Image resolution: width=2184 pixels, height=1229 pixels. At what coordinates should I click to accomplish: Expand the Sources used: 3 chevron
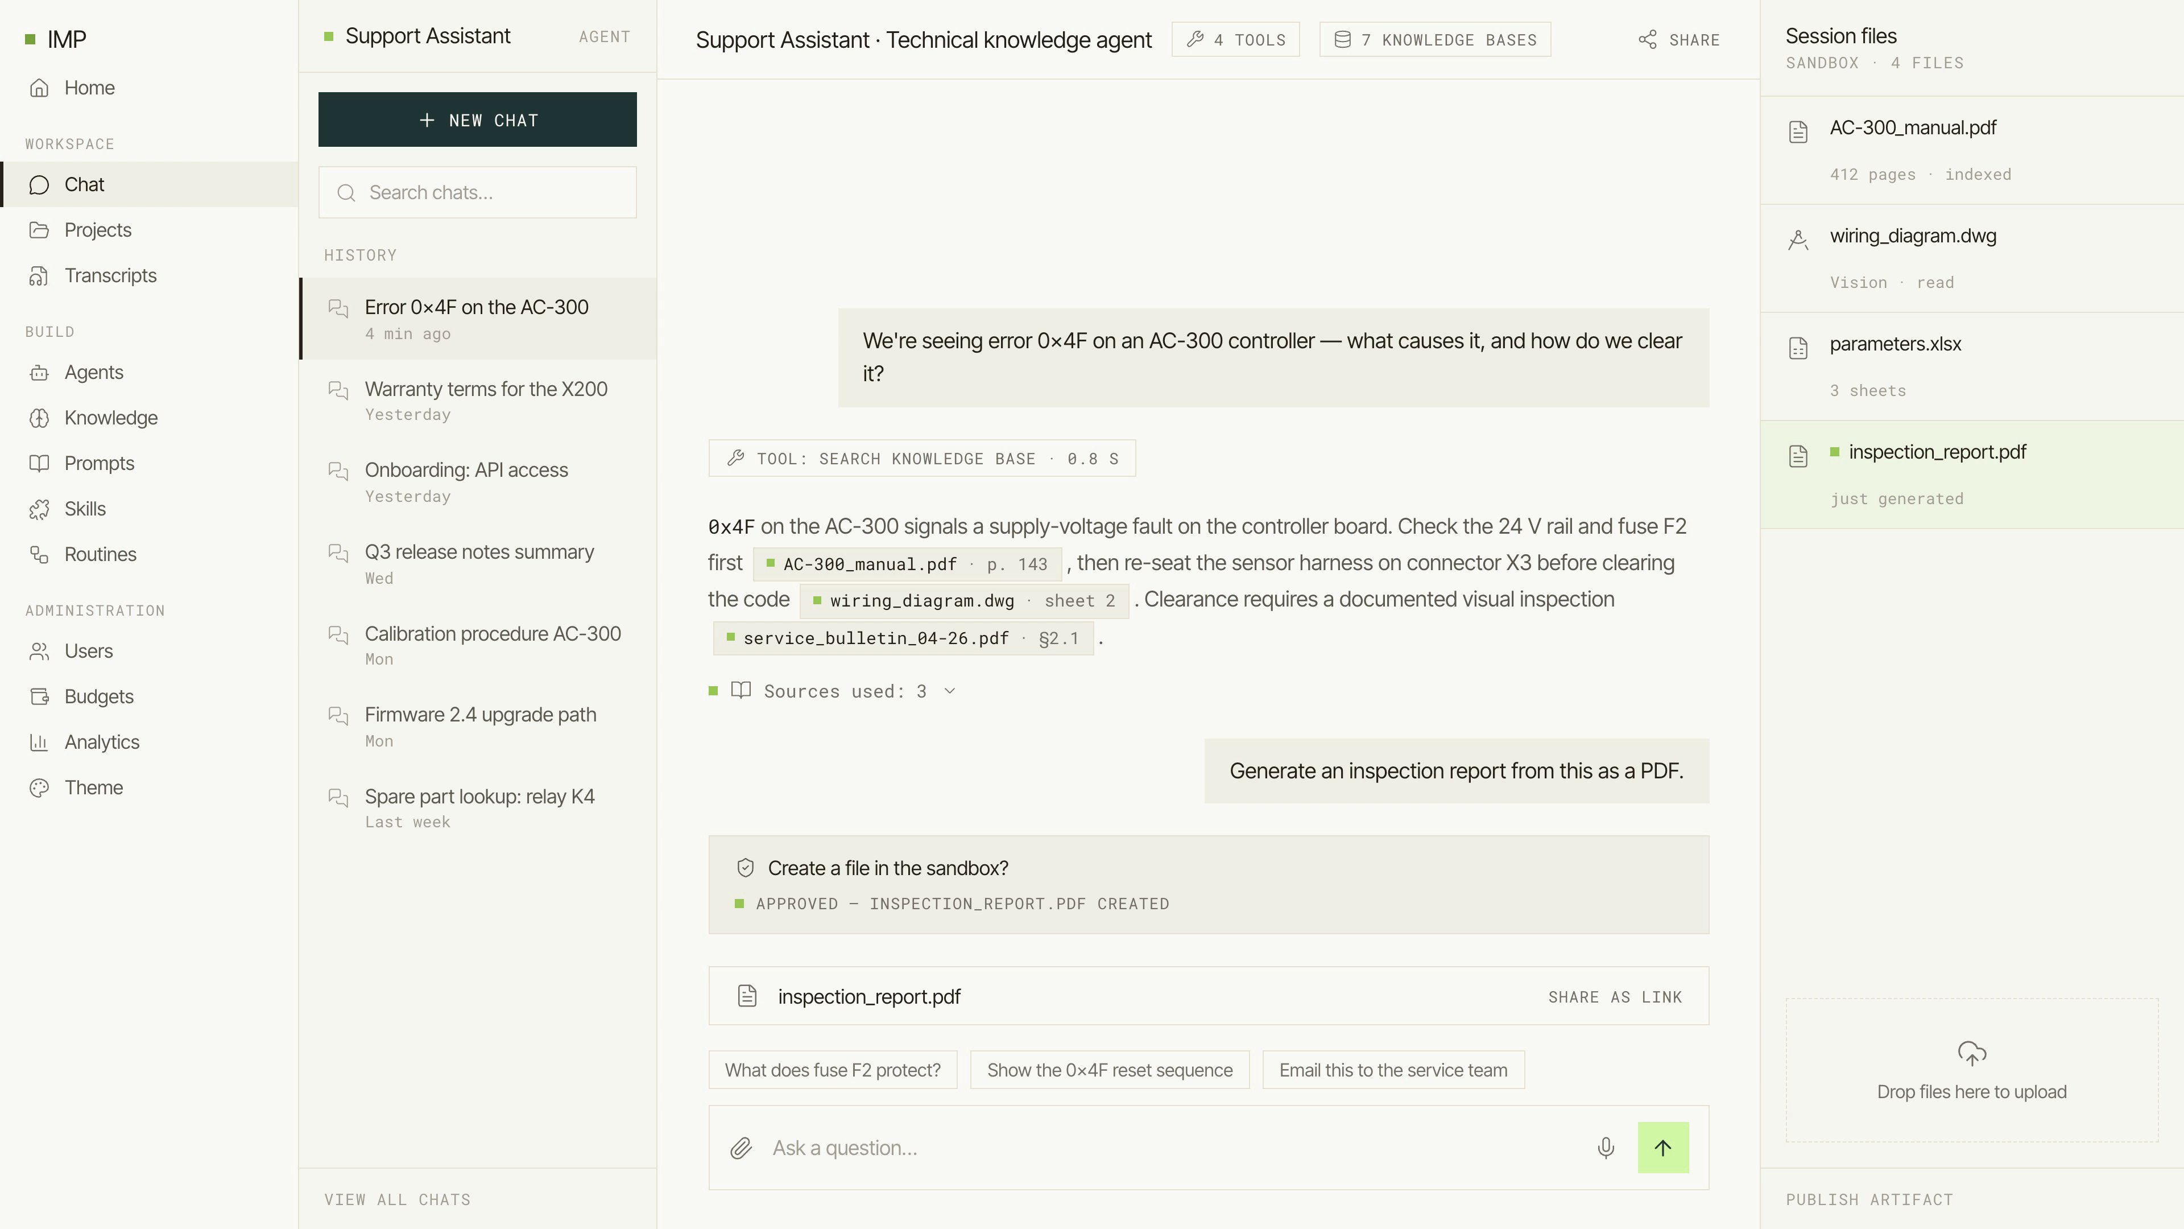coord(950,691)
